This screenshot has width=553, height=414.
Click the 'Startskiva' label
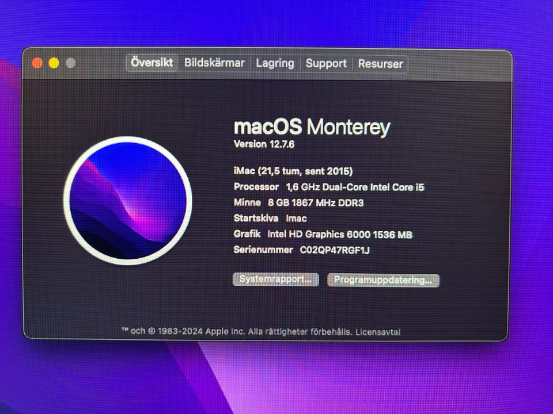(256, 218)
